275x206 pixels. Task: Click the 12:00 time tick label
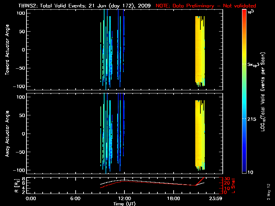click(124, 198)
